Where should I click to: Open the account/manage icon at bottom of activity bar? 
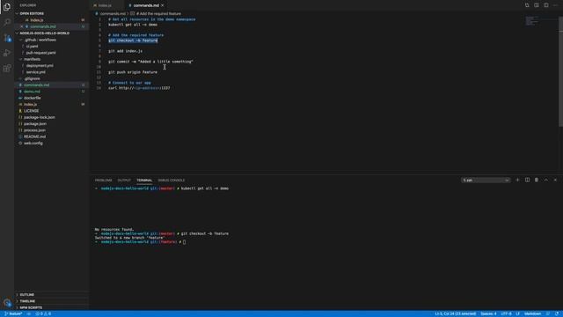pos(7,303)
